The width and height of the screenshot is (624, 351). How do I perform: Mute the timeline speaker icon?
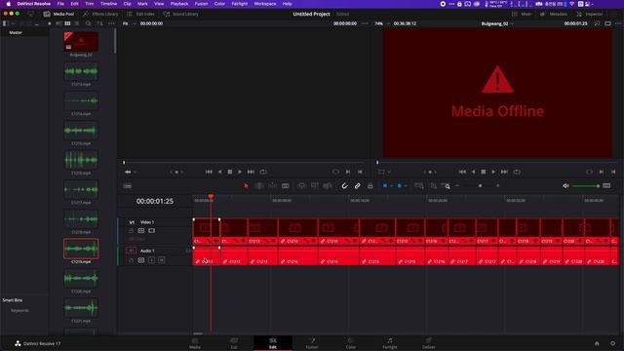565,186
